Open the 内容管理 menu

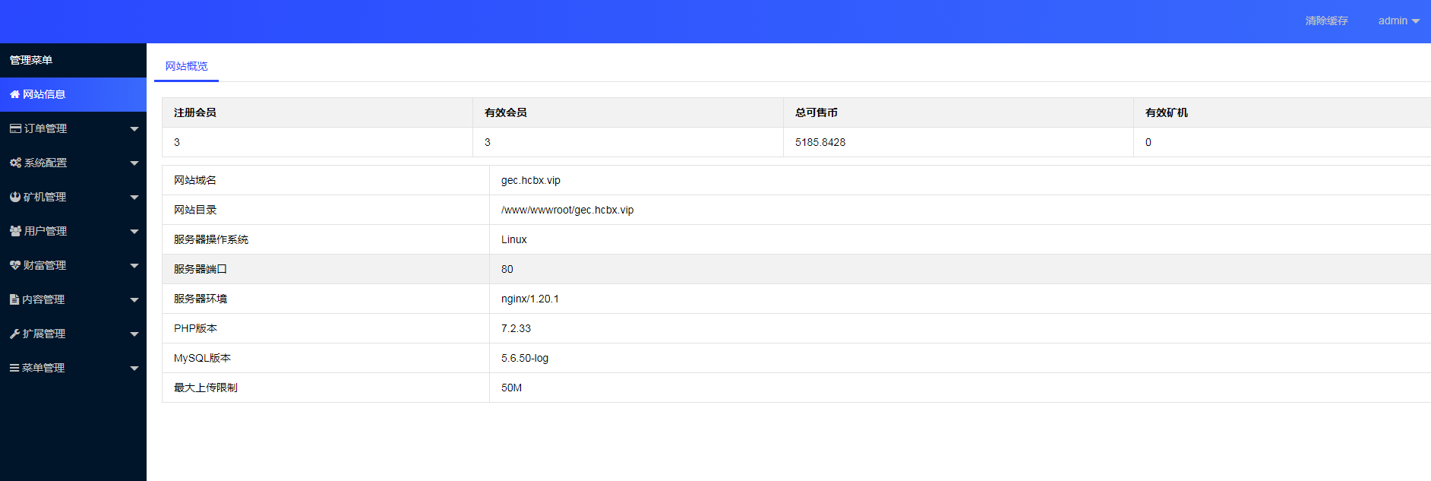click(73, 299)
